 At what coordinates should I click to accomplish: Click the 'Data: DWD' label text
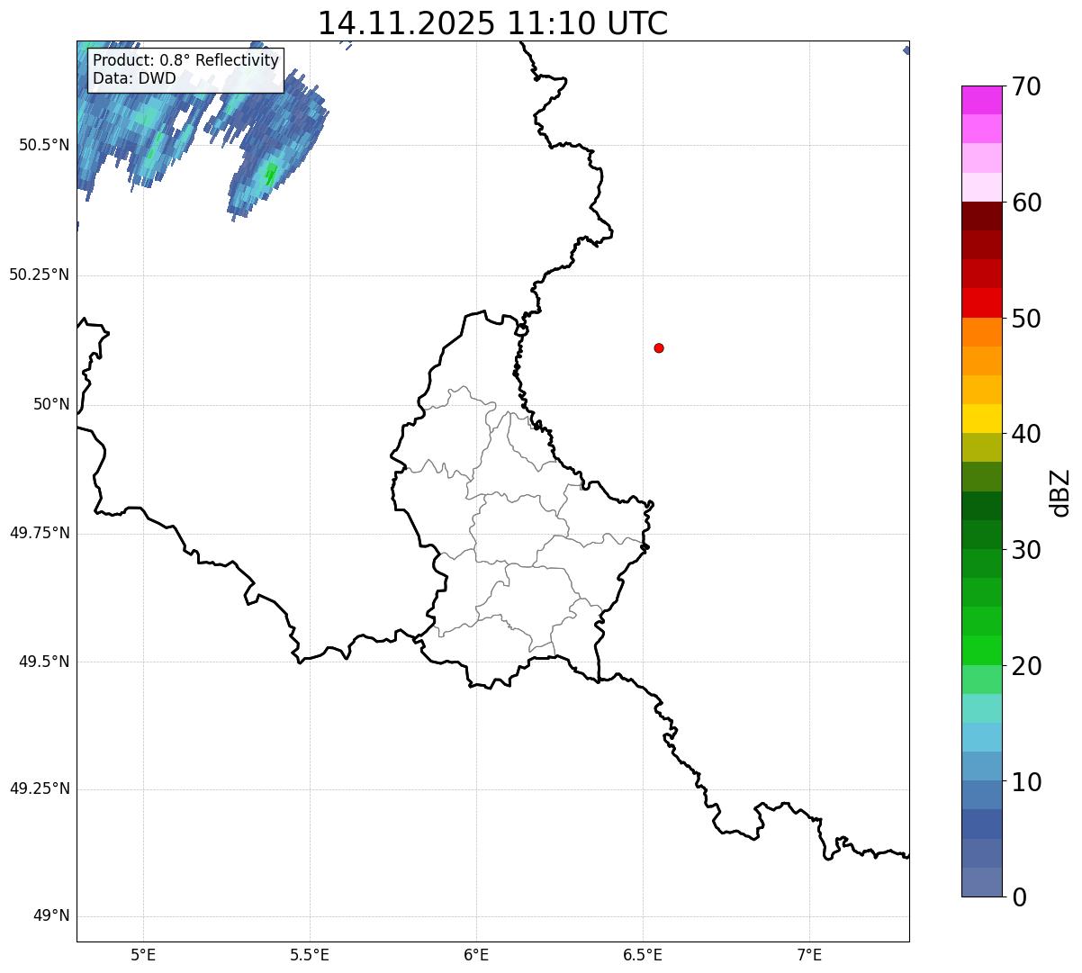(x=134, y=78)
